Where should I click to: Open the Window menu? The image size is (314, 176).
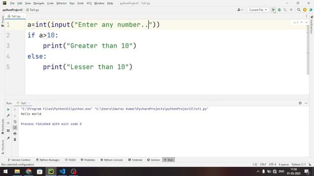click(99, 3)
